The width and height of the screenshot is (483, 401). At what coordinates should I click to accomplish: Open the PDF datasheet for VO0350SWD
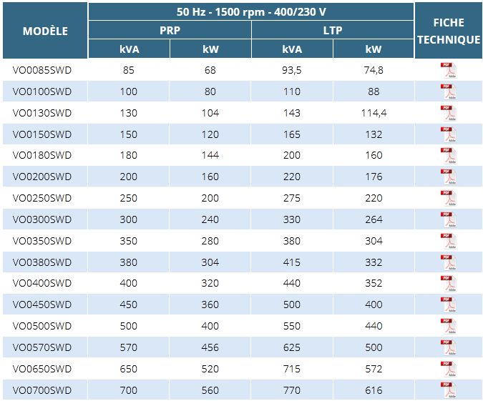pos(448,241)
